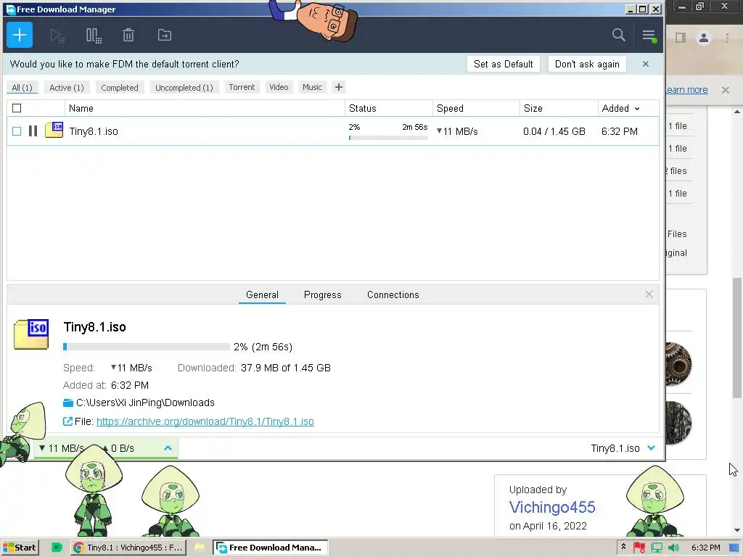Click the green chat icon in the taskbar
This screenshot has height=557, width=743.
[57, 548]
